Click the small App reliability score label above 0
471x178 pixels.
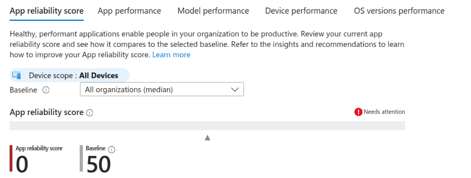39,148
